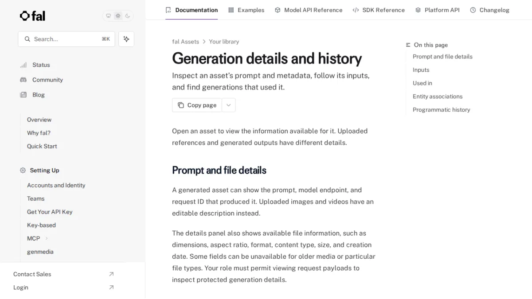Open the Community link
The image size is (532, 299).
(47, 80)
